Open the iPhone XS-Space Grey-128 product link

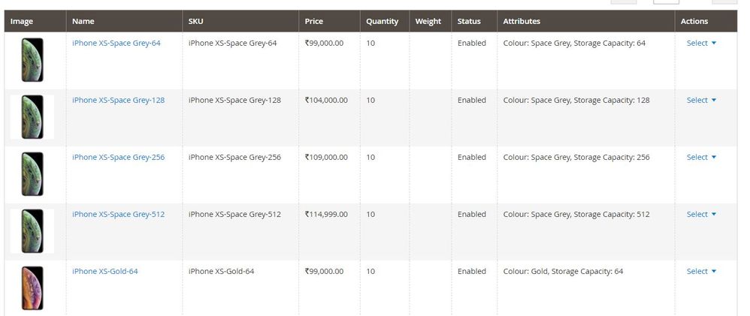[118, 101]
